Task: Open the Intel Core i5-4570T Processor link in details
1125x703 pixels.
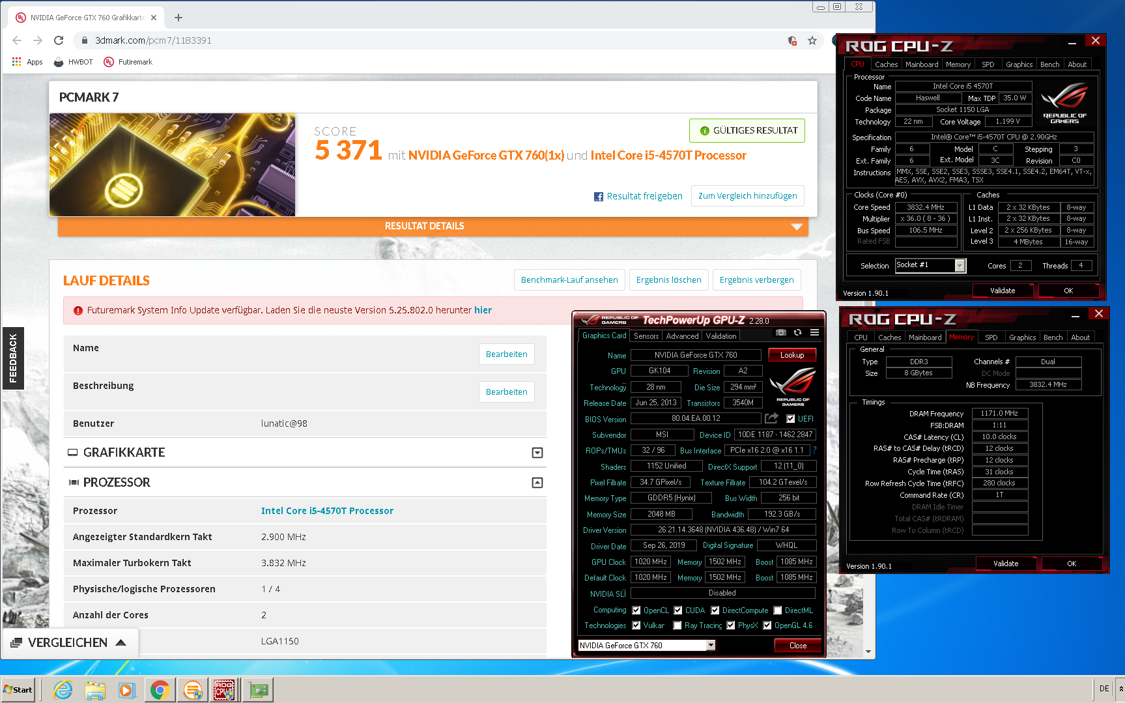Action: coord(327,511)
